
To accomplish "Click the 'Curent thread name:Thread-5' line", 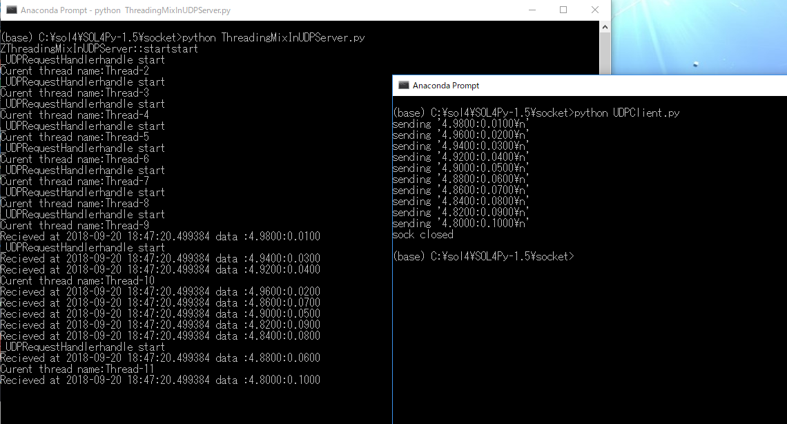I will coord(75,137).
